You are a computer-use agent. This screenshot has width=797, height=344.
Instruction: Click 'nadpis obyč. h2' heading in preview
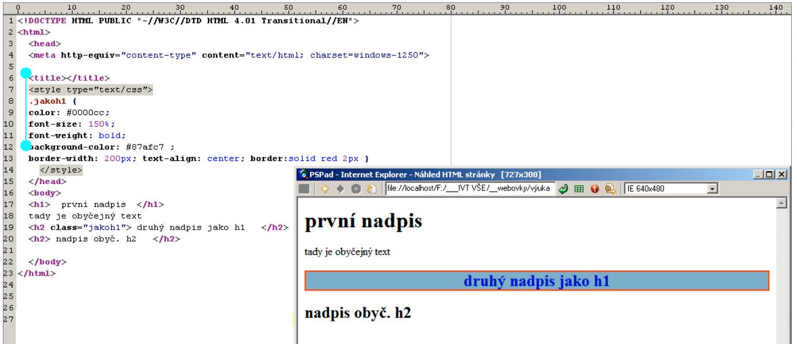[x=358, y=314]
